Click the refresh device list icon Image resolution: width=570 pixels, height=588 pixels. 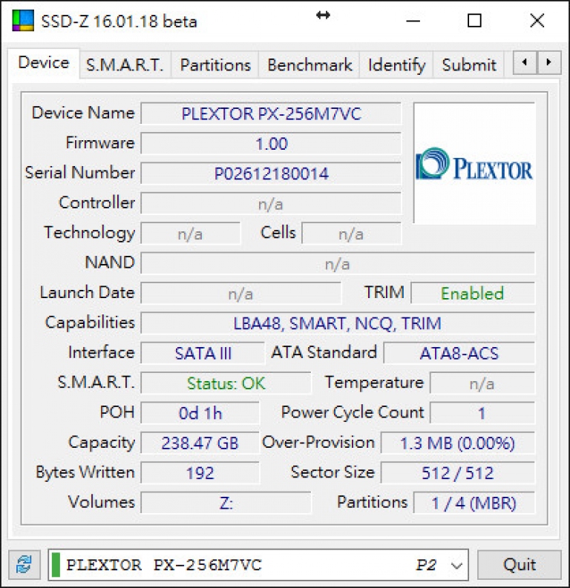tap(24, 565)
